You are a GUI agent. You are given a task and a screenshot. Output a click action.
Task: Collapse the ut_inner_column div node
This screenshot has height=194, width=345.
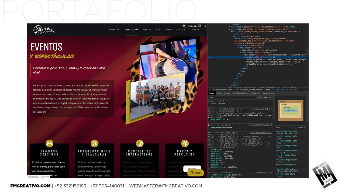coord(232,32)
